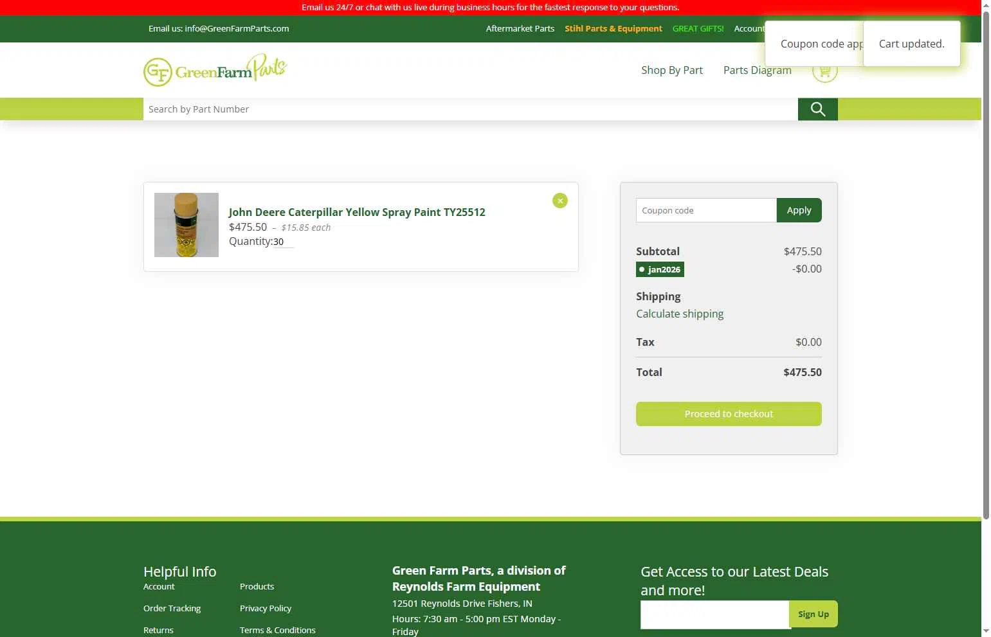
Task: Click Calculate shipping link
Action: pyautogui.click(x=680, y=314)
